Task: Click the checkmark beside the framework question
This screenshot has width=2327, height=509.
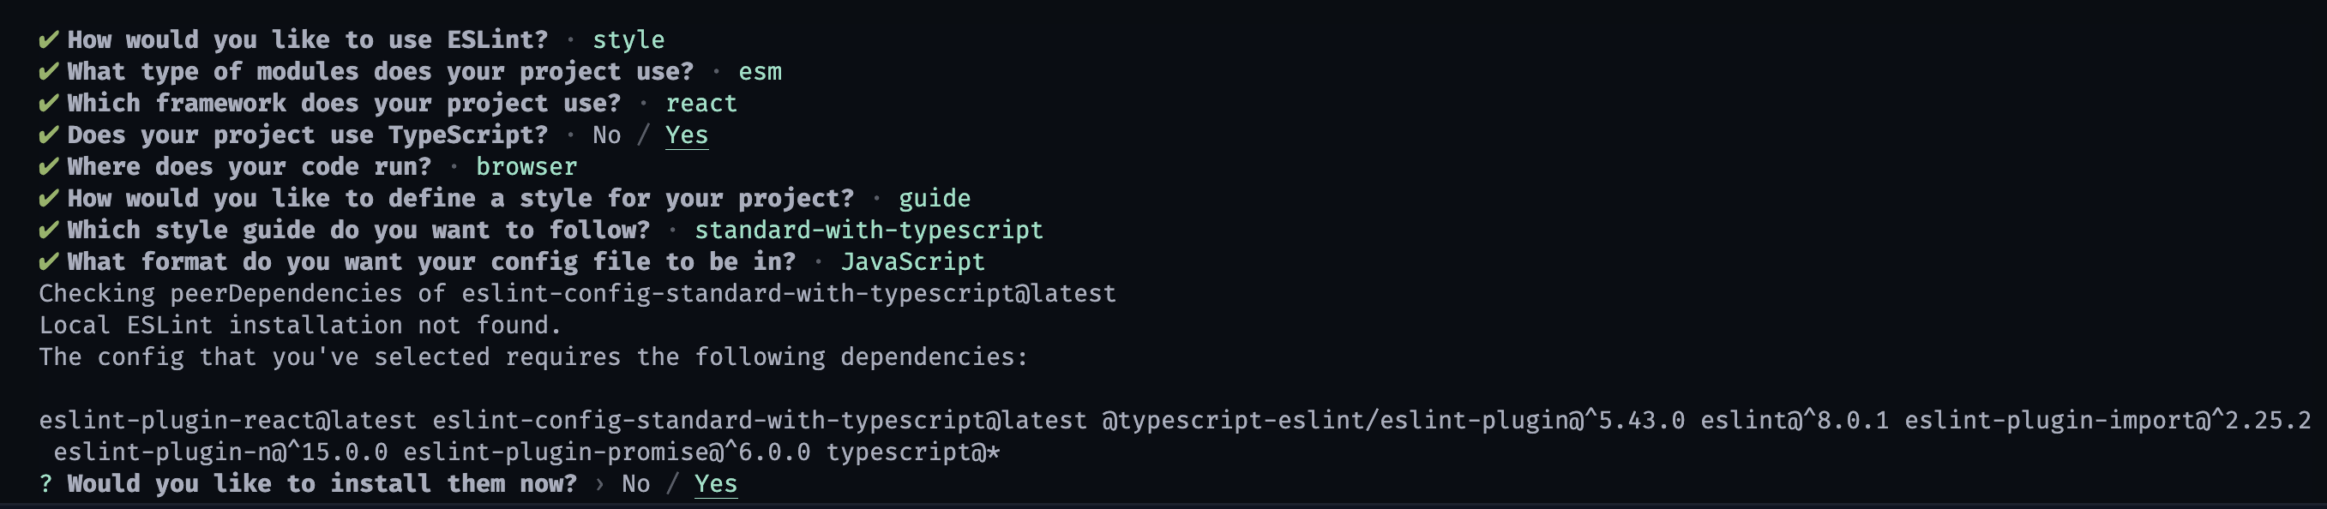Action: 49,103
